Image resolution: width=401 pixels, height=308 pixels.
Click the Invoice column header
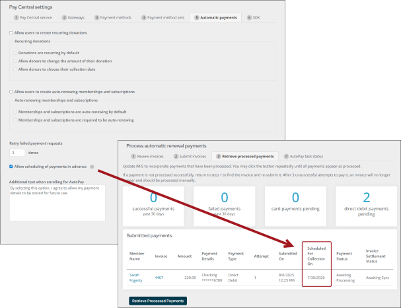(161, 256)
